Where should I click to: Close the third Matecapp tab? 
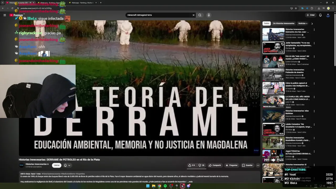tap(96, 3)
